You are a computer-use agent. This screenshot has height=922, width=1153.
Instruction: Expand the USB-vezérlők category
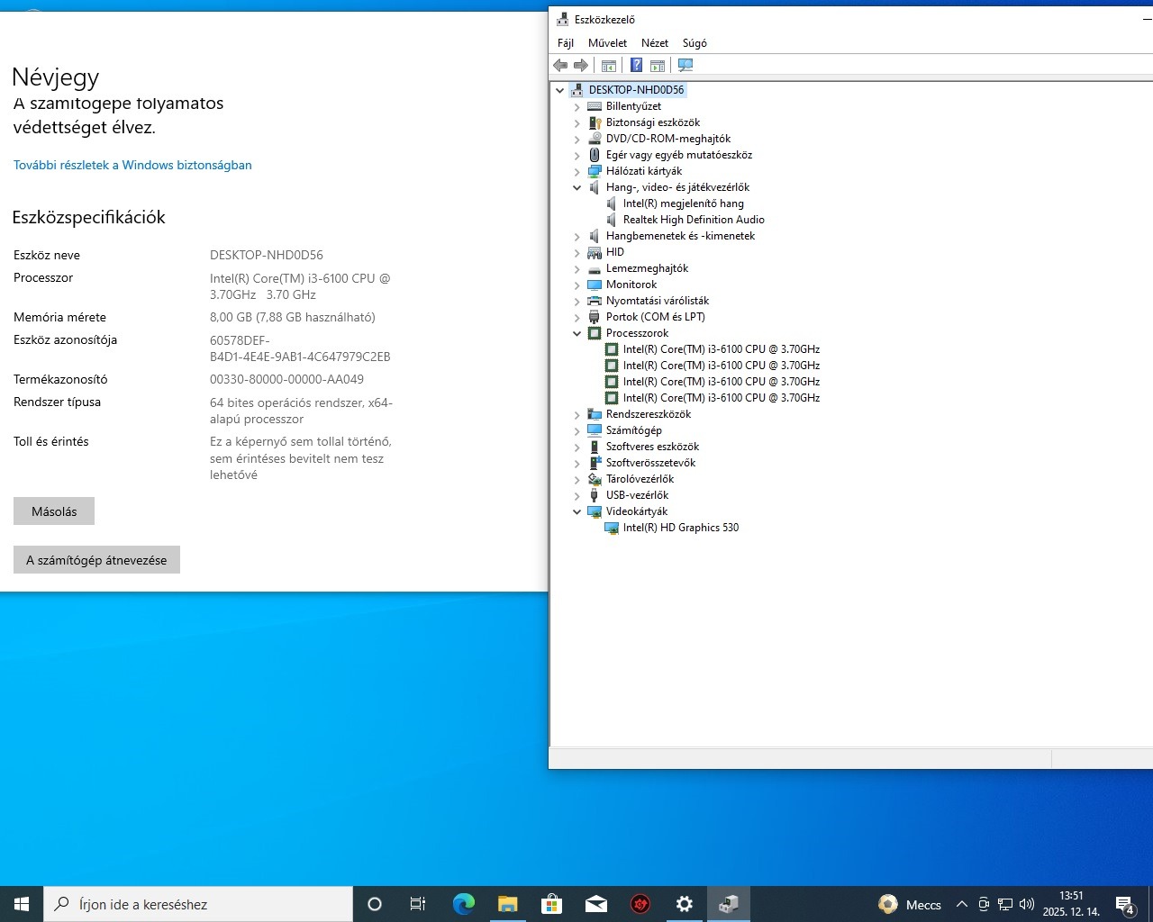[x=577, y=495]
